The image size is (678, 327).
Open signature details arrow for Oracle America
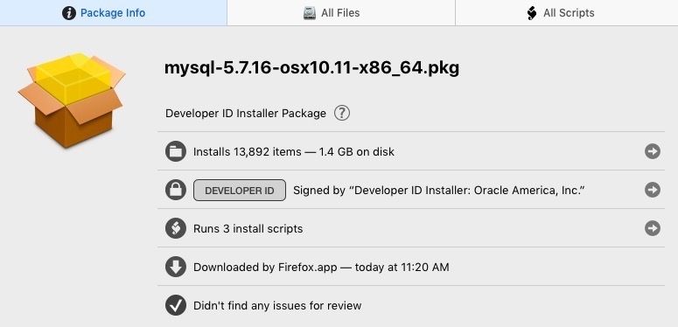[x=653, y=190]
